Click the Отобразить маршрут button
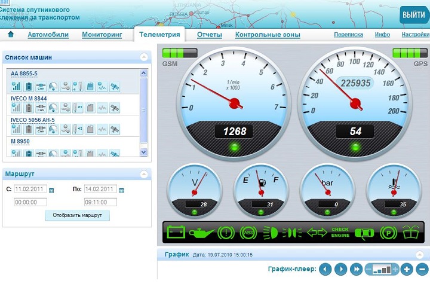This screenshot has height=287, width=430. (x=78, y=215)
